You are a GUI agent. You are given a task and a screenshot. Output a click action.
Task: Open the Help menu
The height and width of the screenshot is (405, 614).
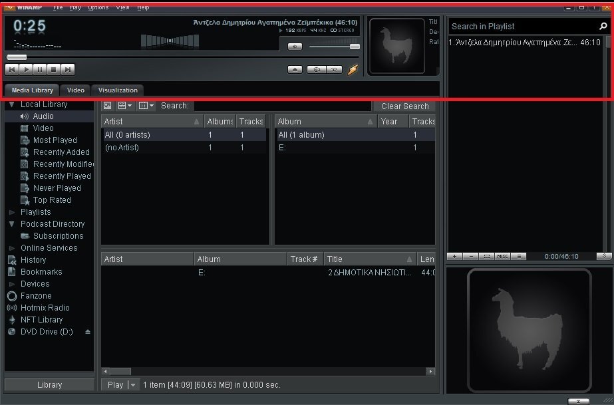[x=143, y=7]
